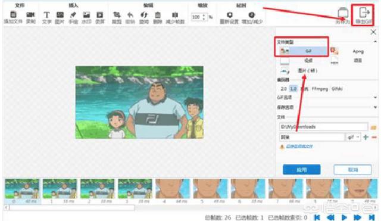The width and height of the screenshot is (381, 221).
Task: Select Project file type option
Action: (353, 60)
